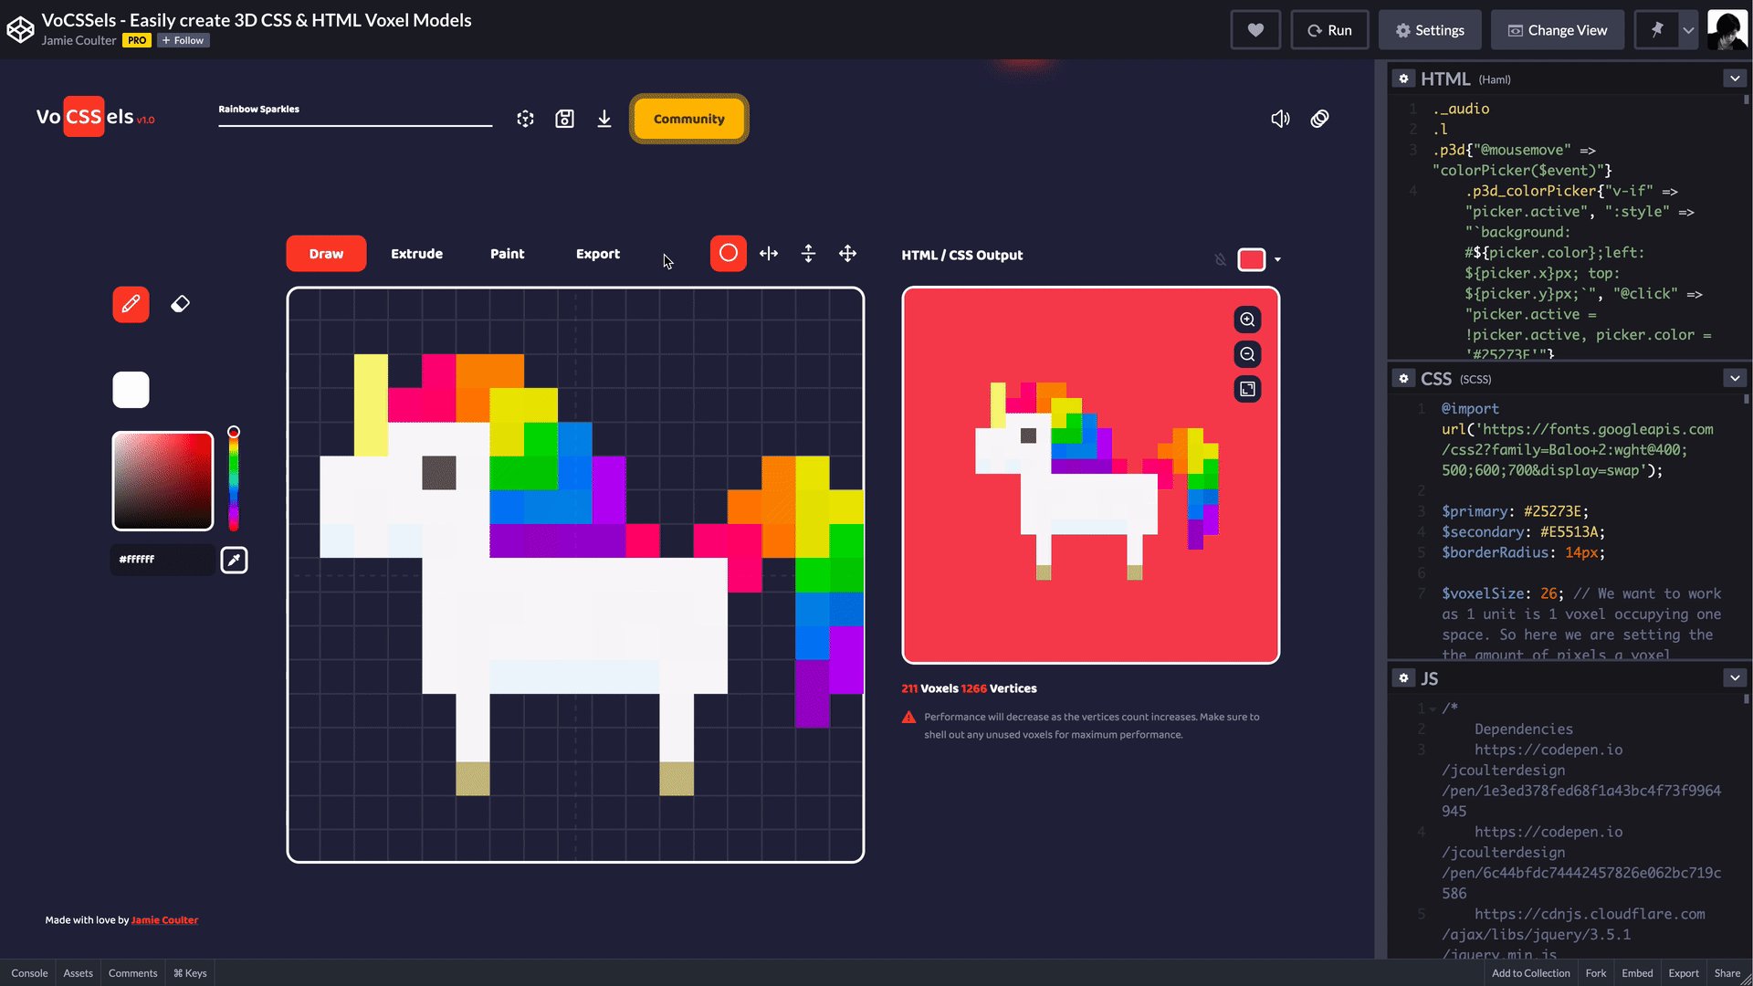
Task: Expand output preview to fullscreen
Action: click(1247, 389)
